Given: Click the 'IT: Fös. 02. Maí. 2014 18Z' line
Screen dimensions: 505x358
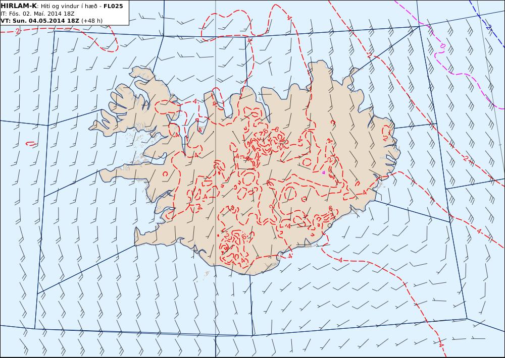Looking at the screenshot, I should [x=37, y=14].
